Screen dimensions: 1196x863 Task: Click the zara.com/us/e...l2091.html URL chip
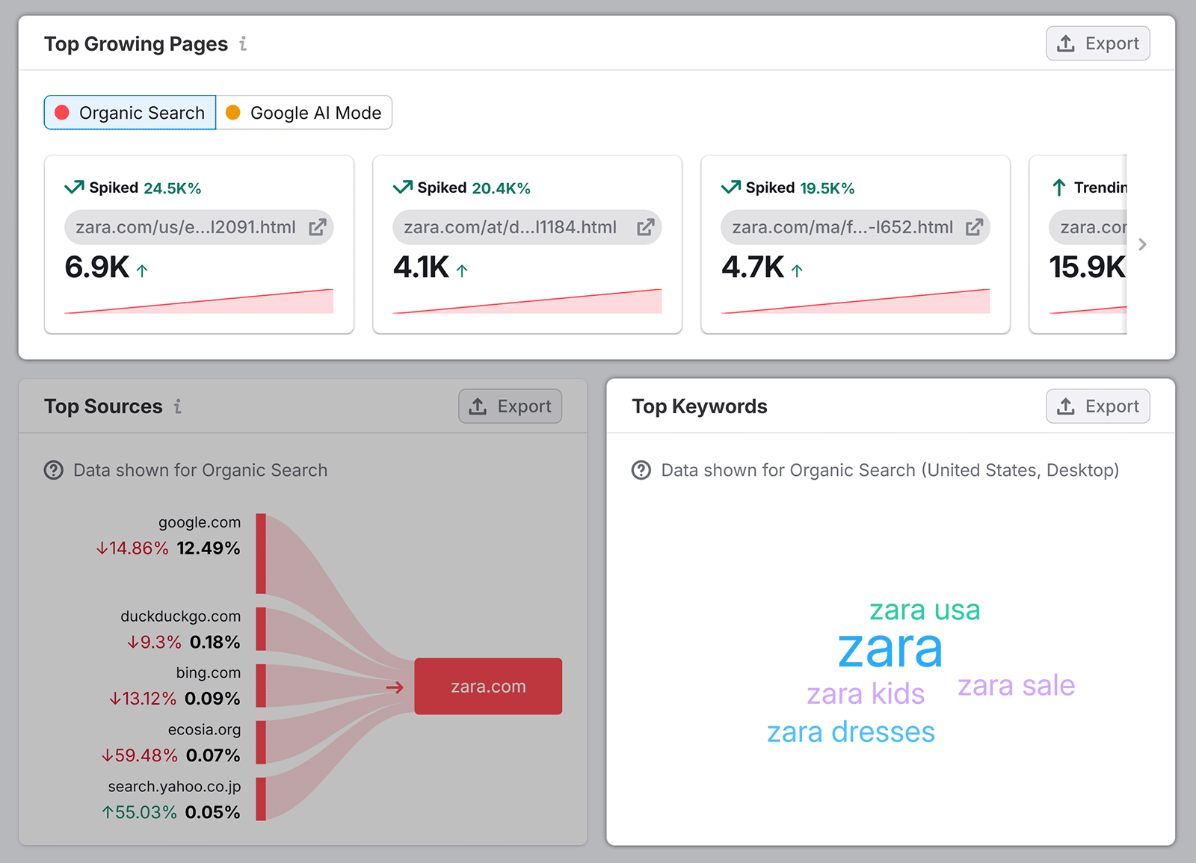(x=199, y=227)
